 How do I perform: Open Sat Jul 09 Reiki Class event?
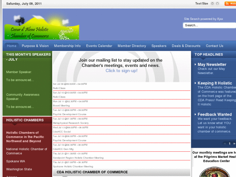(59, 88)
